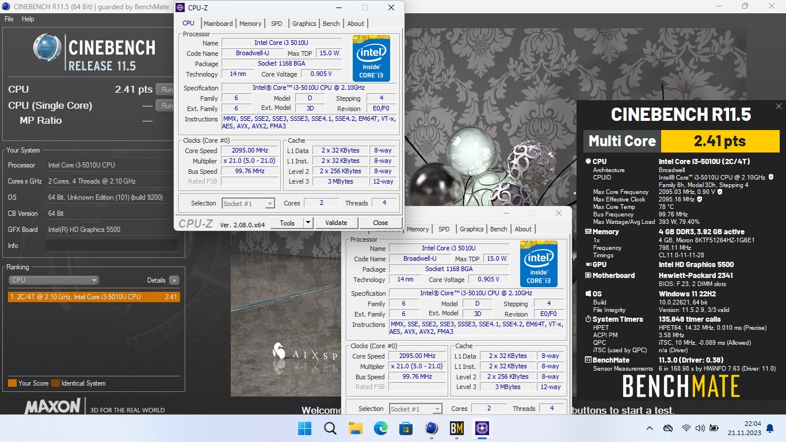
Task: Click the battery tray icon
Action: pos(714,428)
